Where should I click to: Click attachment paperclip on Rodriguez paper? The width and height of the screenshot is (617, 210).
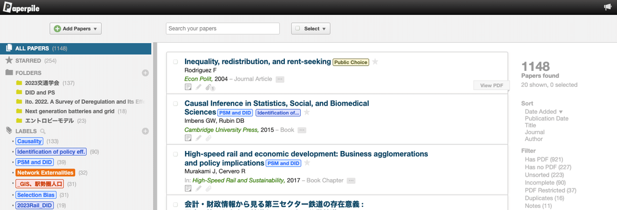[x=209, y=87]
